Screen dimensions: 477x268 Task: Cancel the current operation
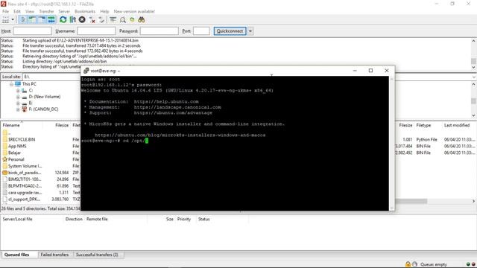(82, 20)
